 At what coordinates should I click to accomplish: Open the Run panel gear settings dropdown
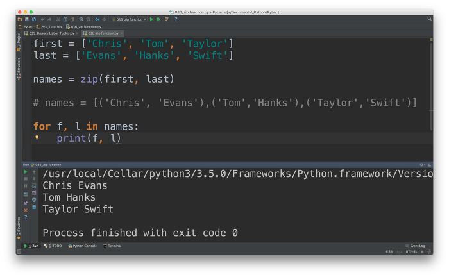click(x=422, y=165)
